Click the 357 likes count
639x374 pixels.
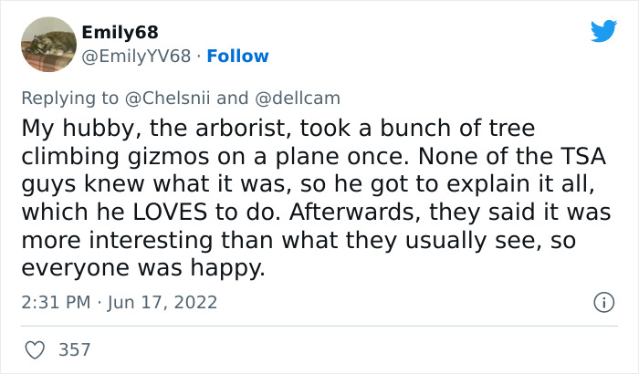(76, 349)
